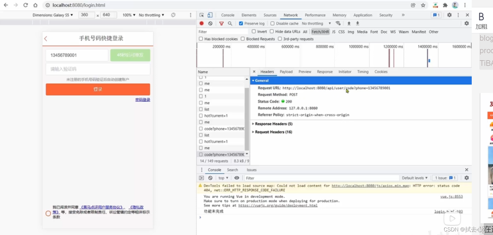Export HAR file download icon
Viewport: 493px width, 235px height.
[x=357, y=23]
